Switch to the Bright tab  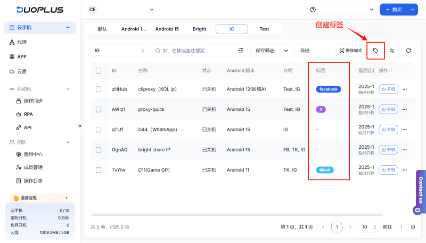[200, 29]
